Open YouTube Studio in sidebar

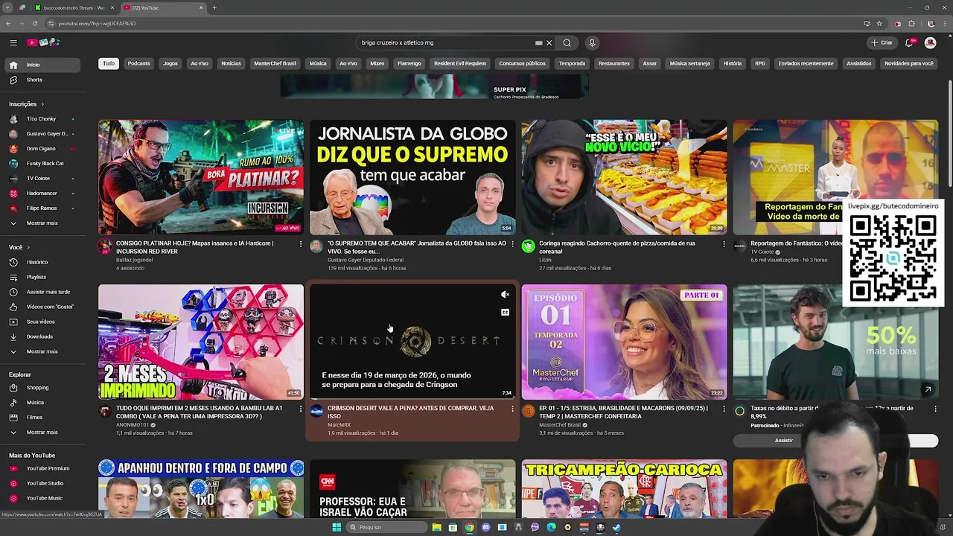pyautogui.click(x=43, y=483)
